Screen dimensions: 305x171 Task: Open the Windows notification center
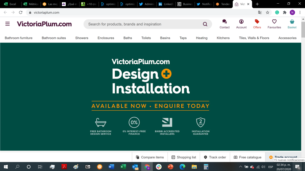click(x=298, y=167)
